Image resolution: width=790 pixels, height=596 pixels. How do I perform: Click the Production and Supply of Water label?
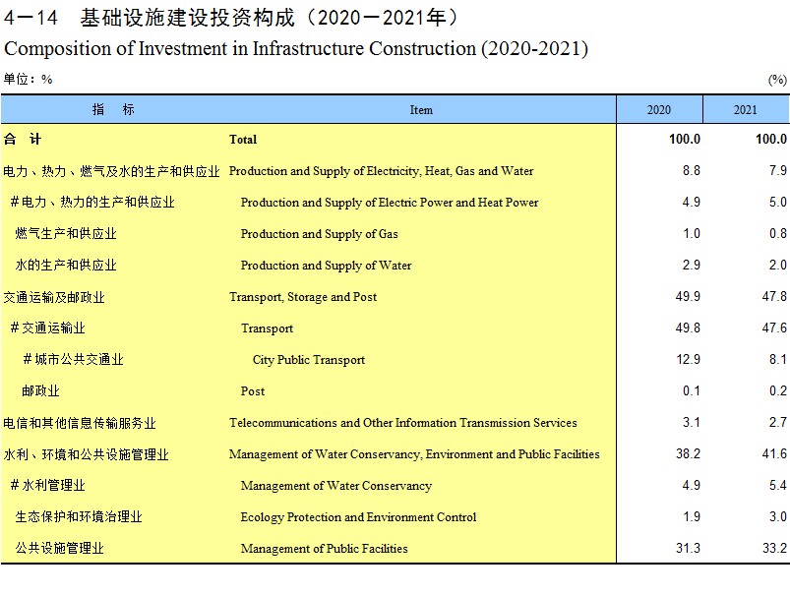click(x=326, y=266)
